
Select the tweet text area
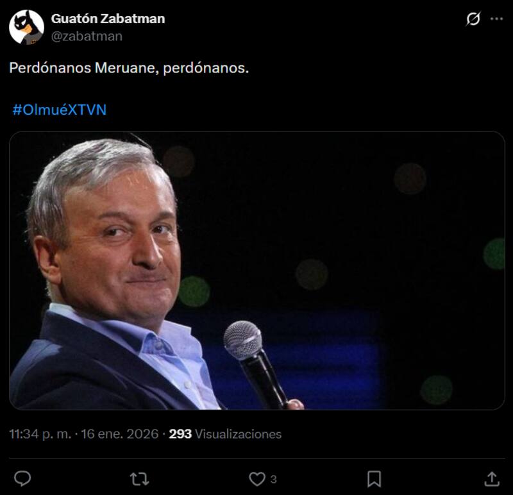[x=128, y=67]
